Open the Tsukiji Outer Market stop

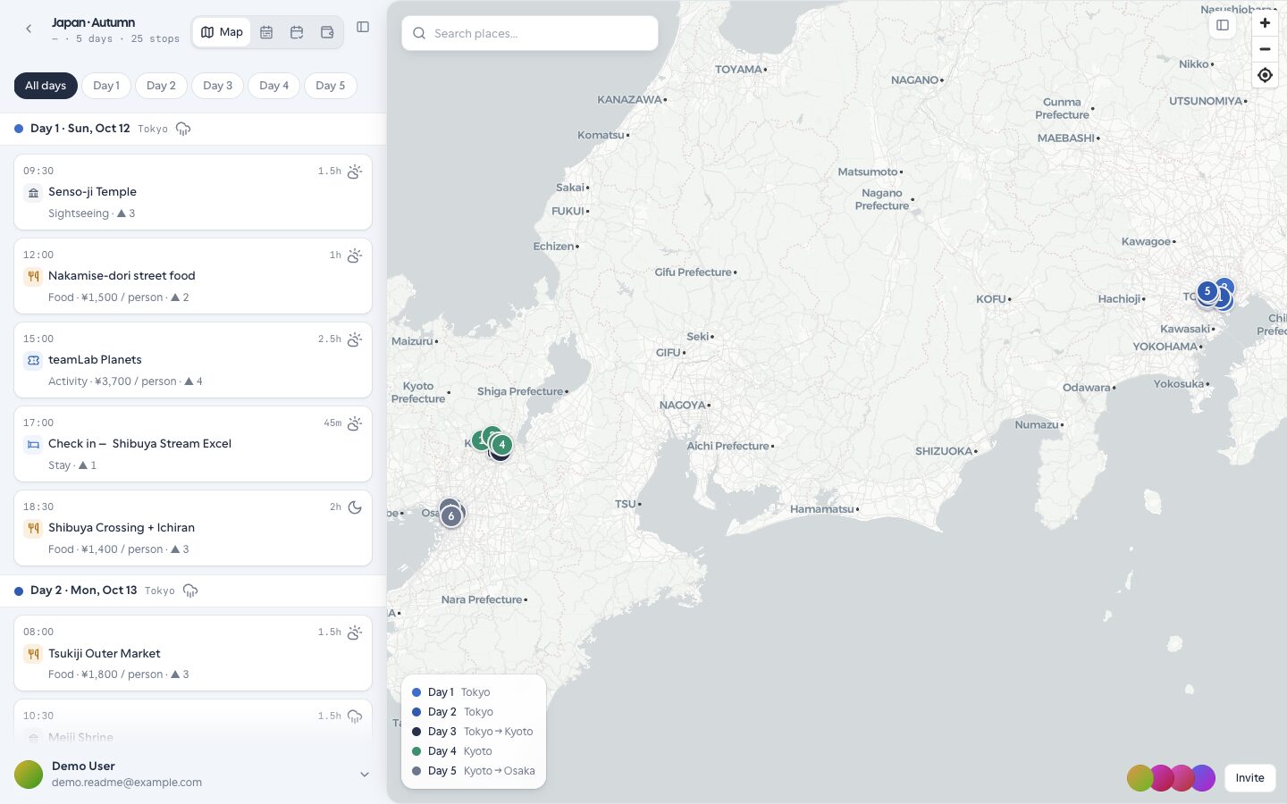pyautogui.click(x=193, y=653)
